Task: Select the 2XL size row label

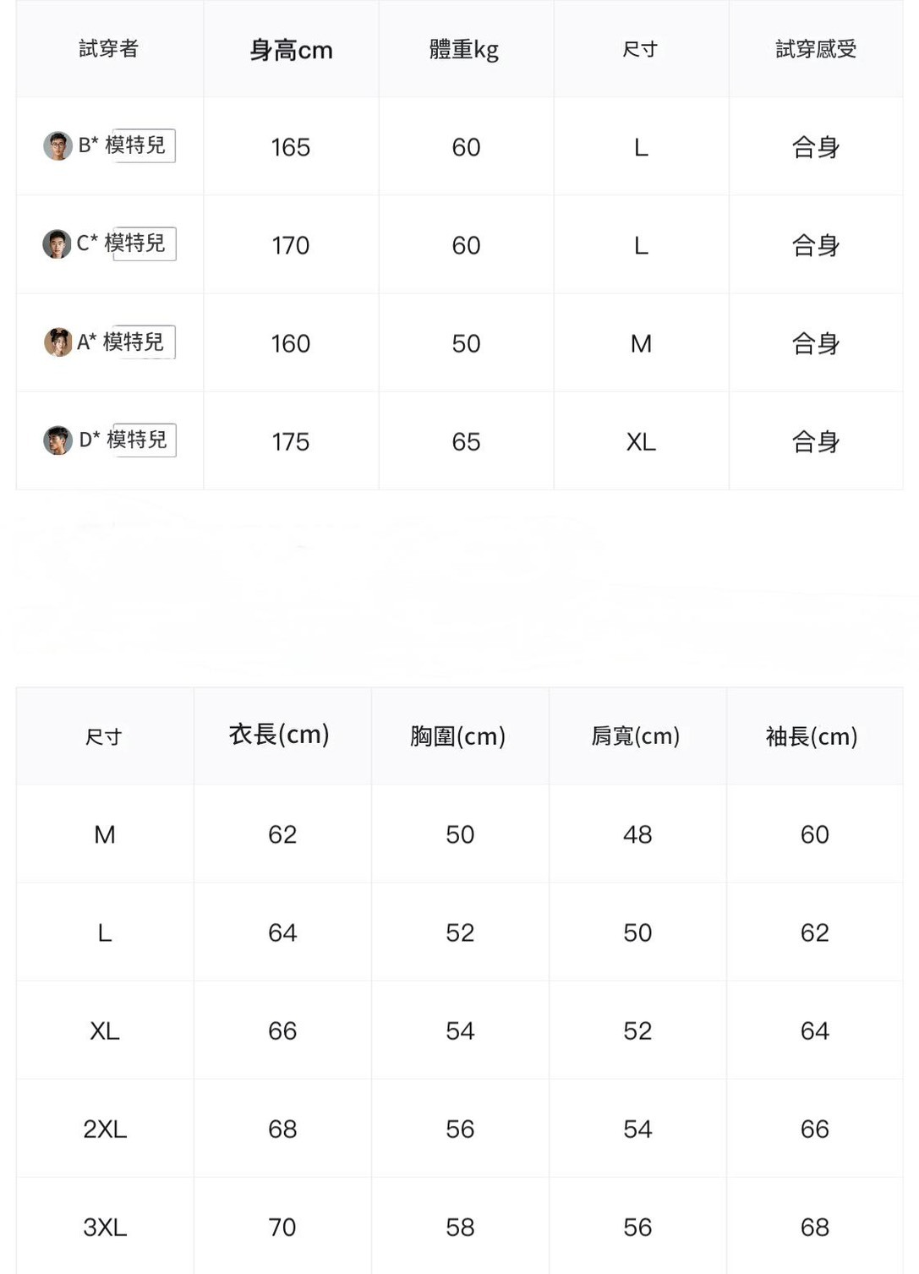Action: pos(105,1129)
